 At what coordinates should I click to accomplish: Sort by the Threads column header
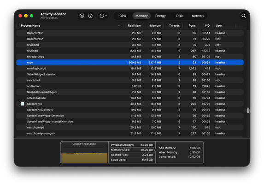point(174,26)
